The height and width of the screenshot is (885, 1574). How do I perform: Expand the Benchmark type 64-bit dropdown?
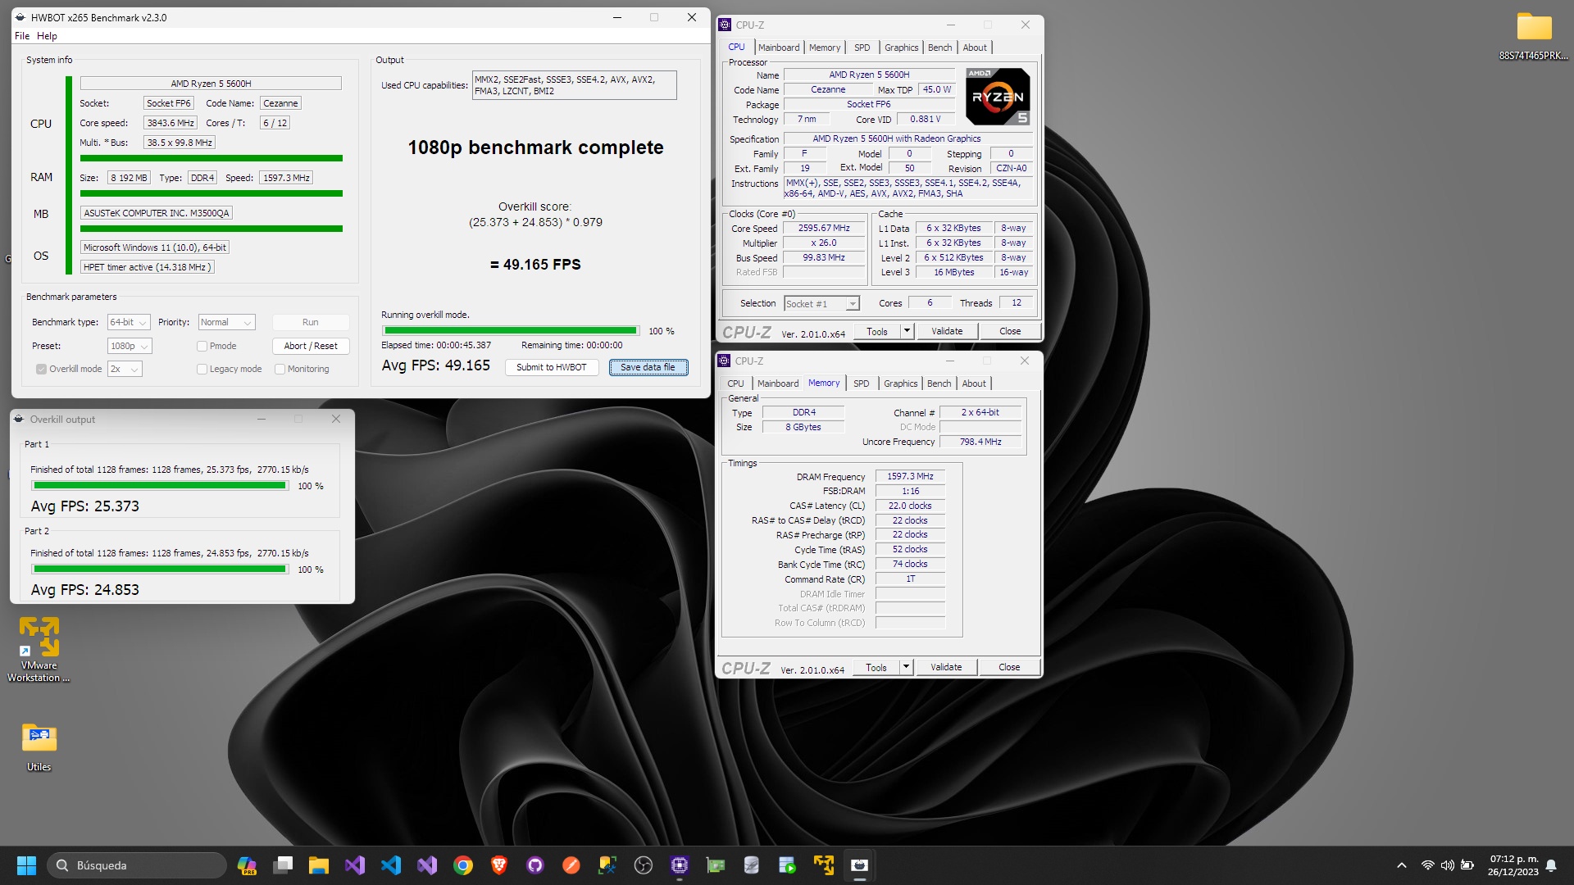129,322
